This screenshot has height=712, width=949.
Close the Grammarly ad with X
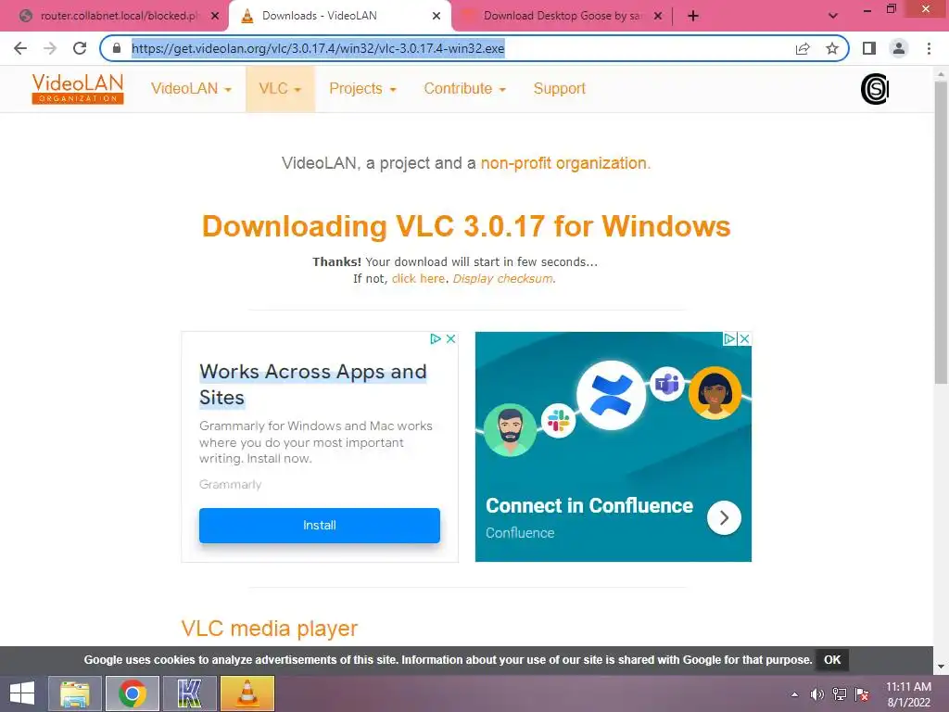click(451, 339)
